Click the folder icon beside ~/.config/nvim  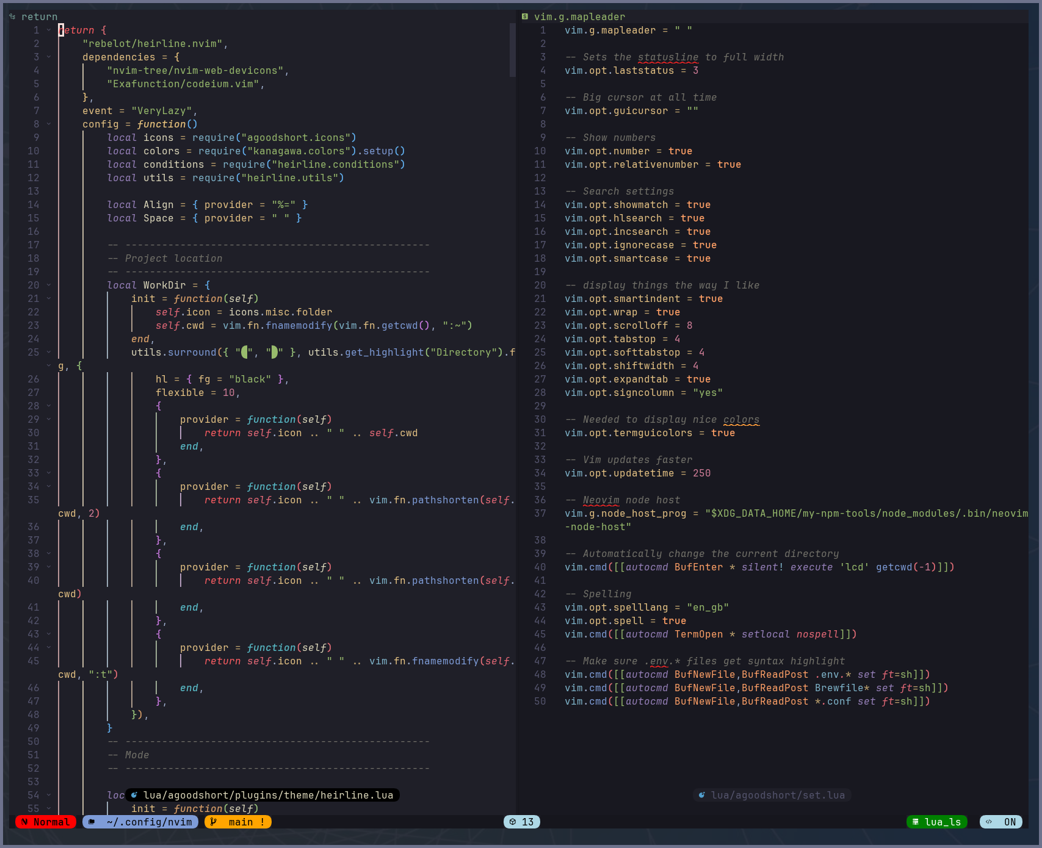point(92,822)
